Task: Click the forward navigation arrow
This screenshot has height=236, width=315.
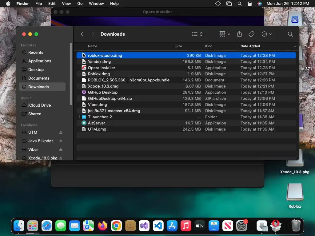Action: [x=93, y=34]
